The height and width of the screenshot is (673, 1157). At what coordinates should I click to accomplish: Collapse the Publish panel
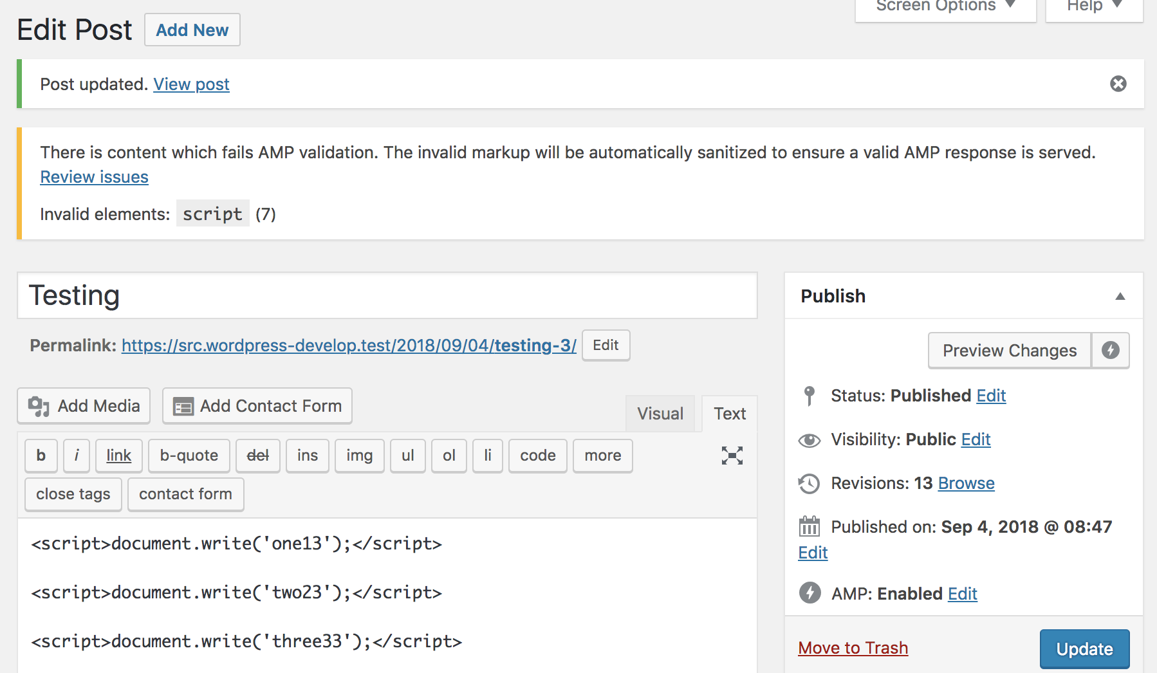(1120, 296)
